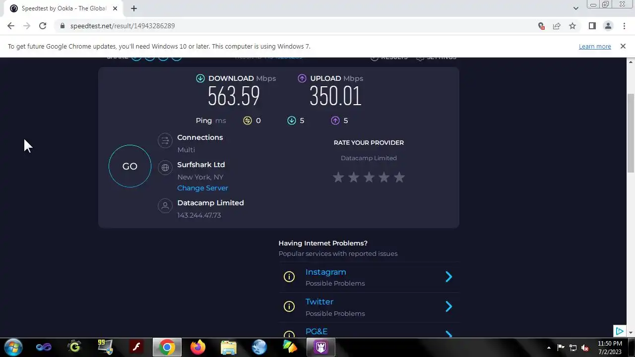This screenshot has width=635, height=357.
Task: Open the Flash icon in taskbar
Action: [136, 347]
